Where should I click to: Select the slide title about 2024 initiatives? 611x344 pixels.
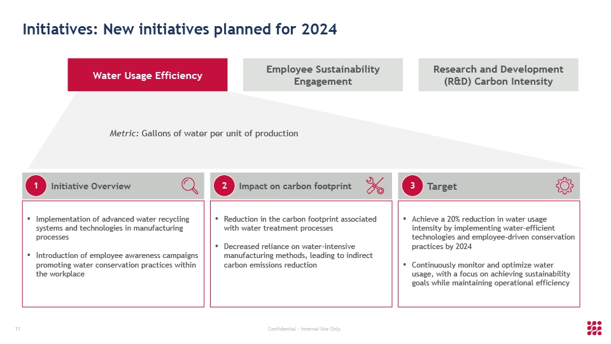tap(179, 29)
